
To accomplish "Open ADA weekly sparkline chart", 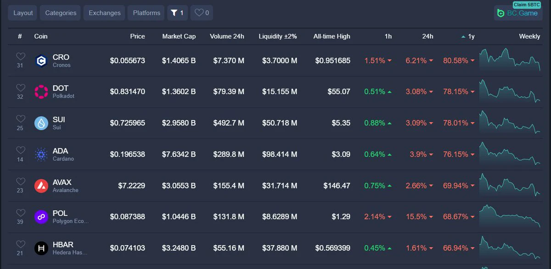I will pyautogui.click(x=510, y=154).
